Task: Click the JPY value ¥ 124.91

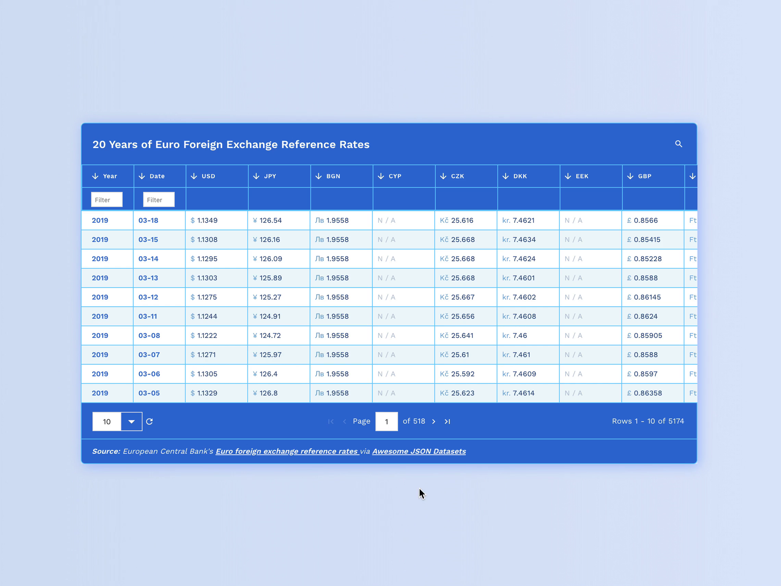Action: [267, 316]
